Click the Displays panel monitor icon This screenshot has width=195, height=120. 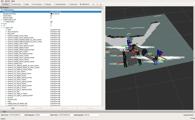1,7
